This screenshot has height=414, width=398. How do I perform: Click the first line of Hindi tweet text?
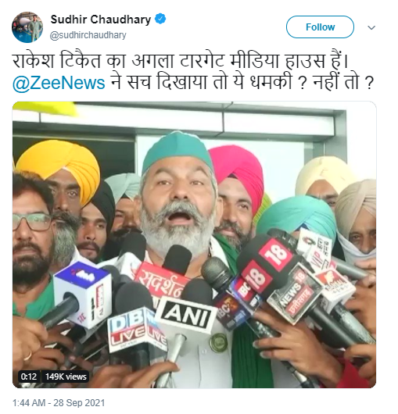pyautogui.click(x=181, y=61)
